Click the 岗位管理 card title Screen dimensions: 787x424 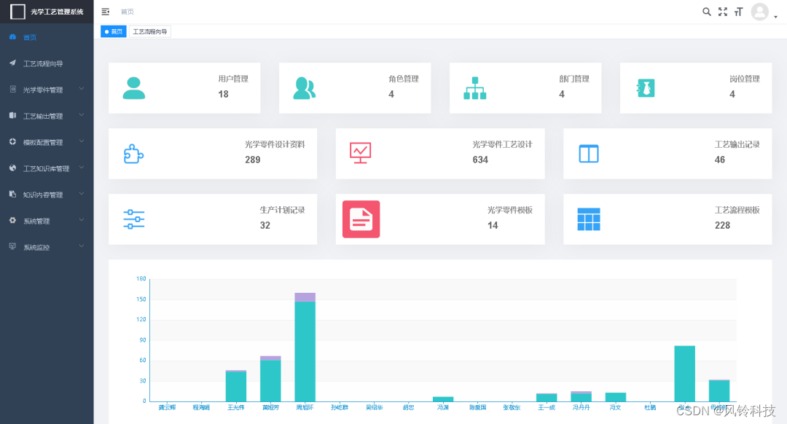pyautogui.click(x=745, y=79)
